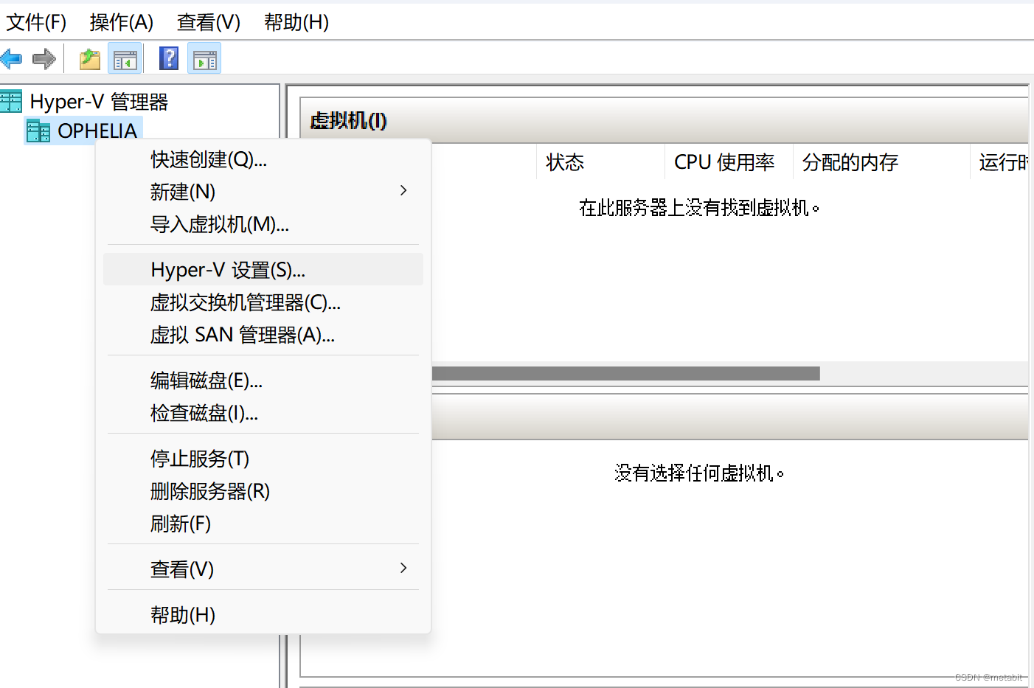
Task: Click 刷新(F) in the context menu
Action: coord(263,524)
